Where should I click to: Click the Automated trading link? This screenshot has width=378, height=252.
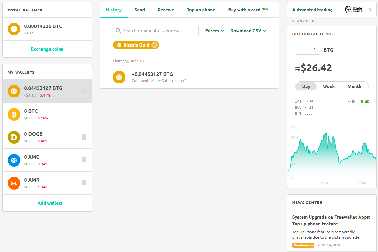(312, 10)
